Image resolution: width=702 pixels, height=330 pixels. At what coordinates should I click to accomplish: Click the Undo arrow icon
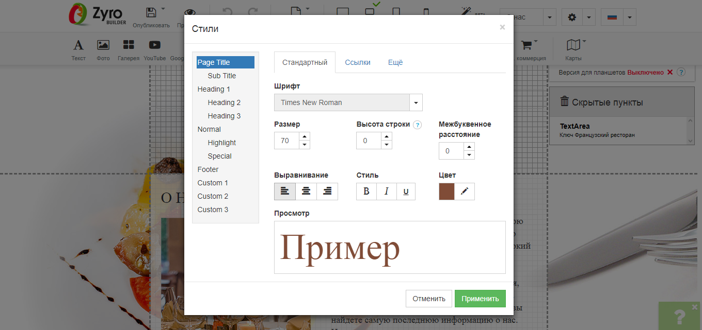tap(228, 9)
